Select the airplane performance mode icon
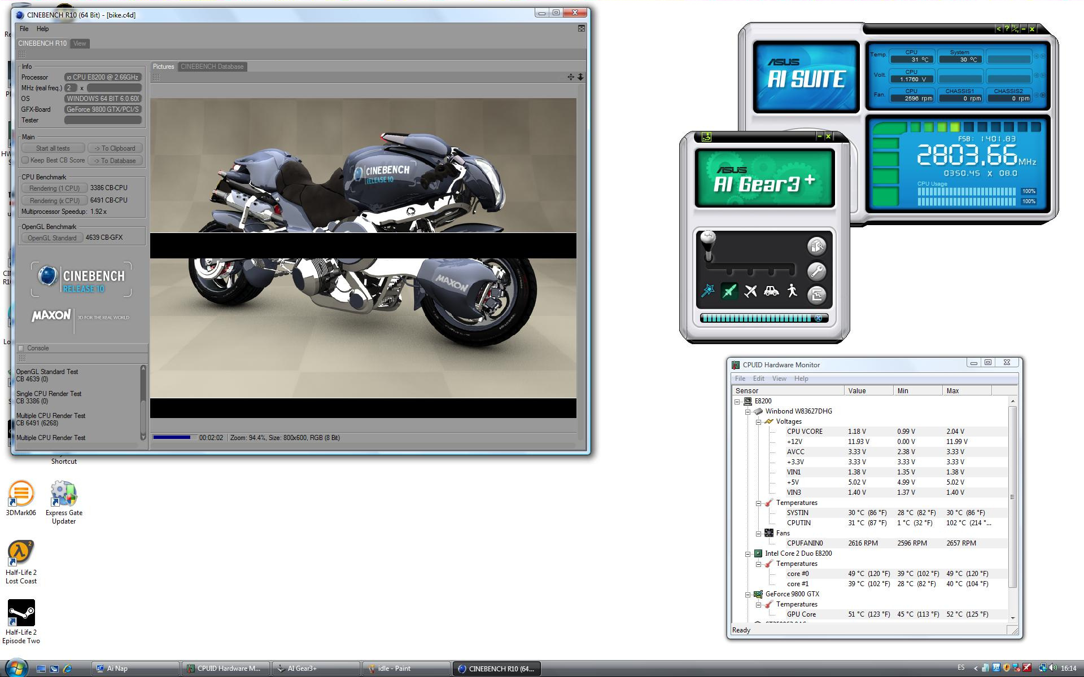Screen dimensions: 1084x677 pos(750,291)
